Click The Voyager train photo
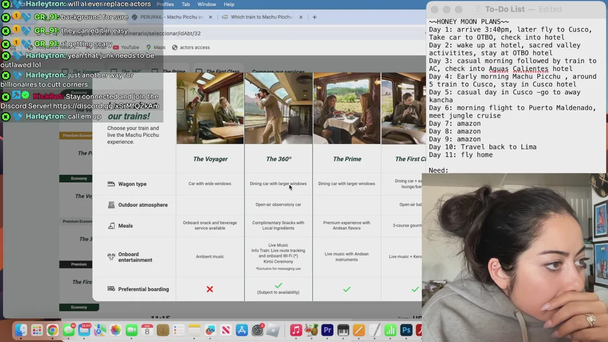The image size is (608, 342). pyautogui.click(x=210, y=108)
